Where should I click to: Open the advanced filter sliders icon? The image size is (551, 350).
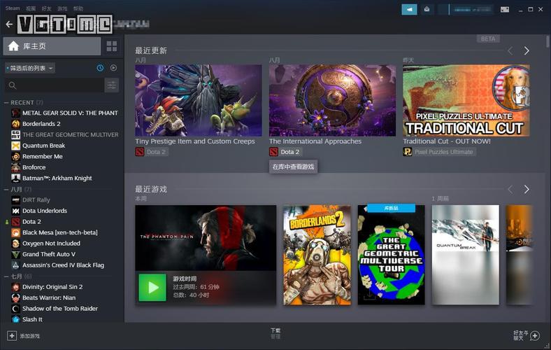point(112,85)
